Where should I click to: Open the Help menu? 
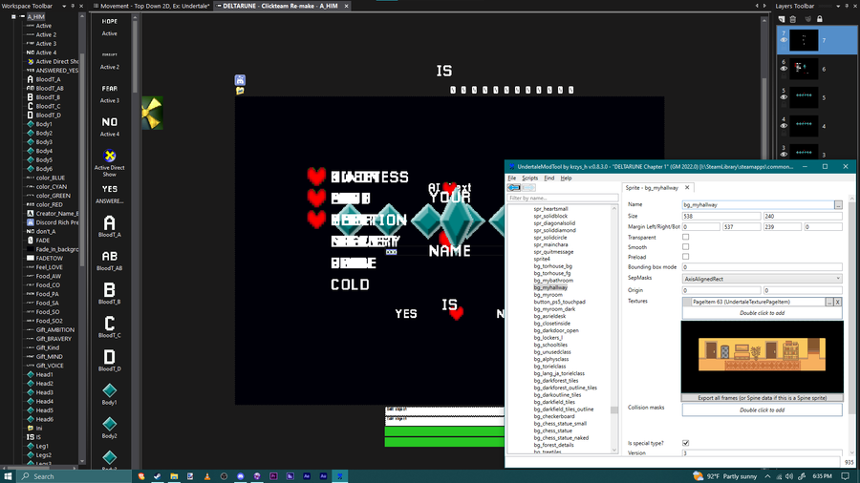(566, 178)
